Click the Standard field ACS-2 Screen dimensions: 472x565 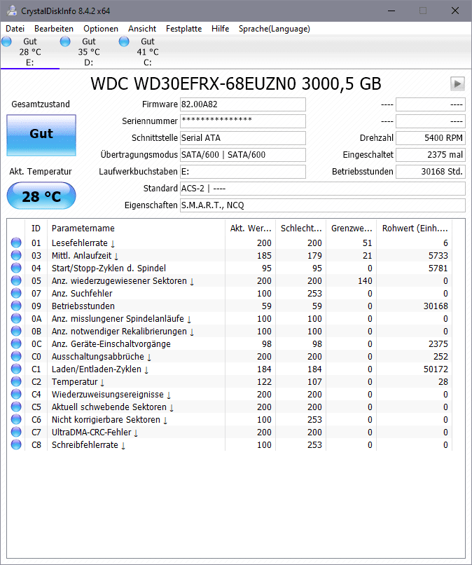coord(323,189)
